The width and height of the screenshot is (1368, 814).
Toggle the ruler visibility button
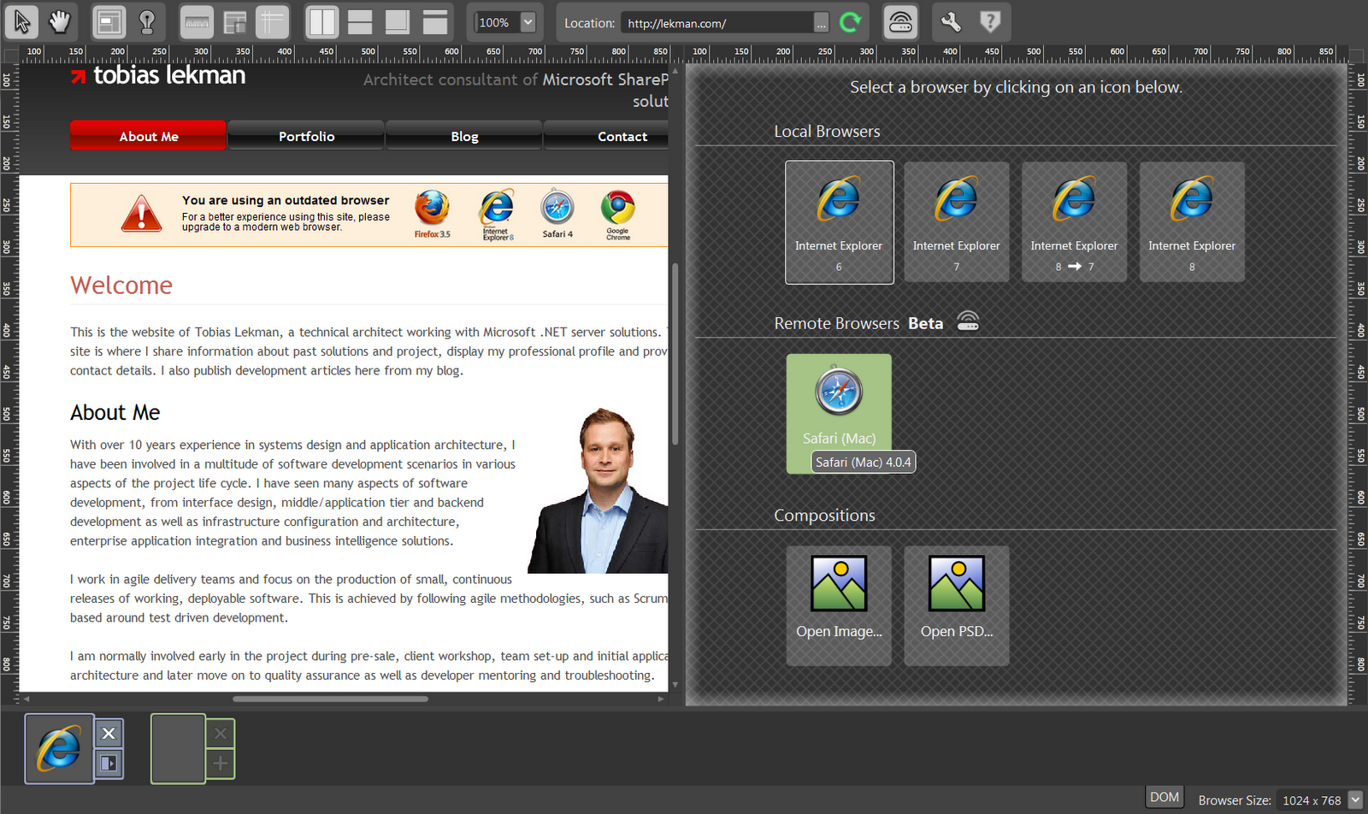coord(197,22)
